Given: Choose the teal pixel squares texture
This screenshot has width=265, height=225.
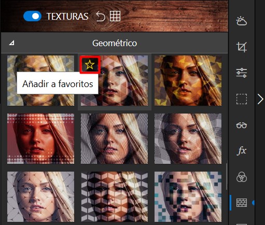Looking at the screenshot, I should (188, 196).
